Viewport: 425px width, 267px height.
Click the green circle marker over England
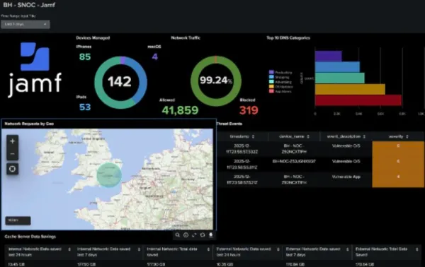(109, 175)
